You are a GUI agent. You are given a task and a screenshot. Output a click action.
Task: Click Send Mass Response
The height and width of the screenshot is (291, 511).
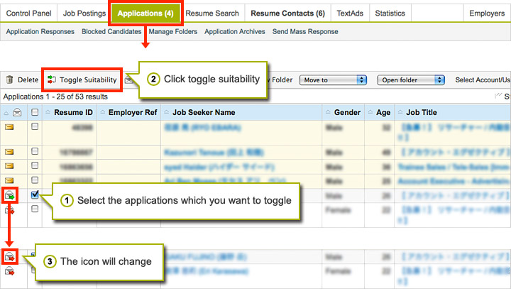click(305, 32)
